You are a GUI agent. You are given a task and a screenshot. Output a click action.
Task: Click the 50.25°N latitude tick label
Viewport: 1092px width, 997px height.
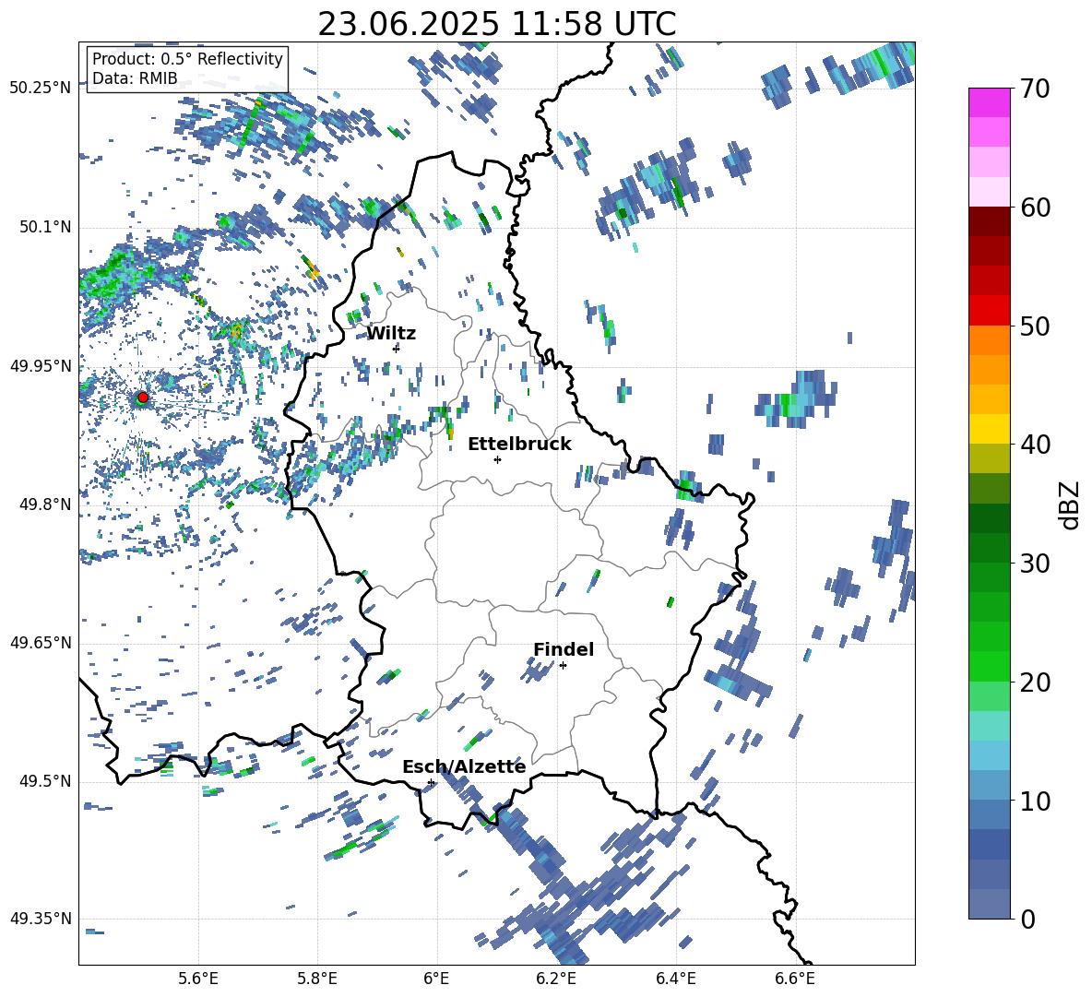(x=41, y=89)
